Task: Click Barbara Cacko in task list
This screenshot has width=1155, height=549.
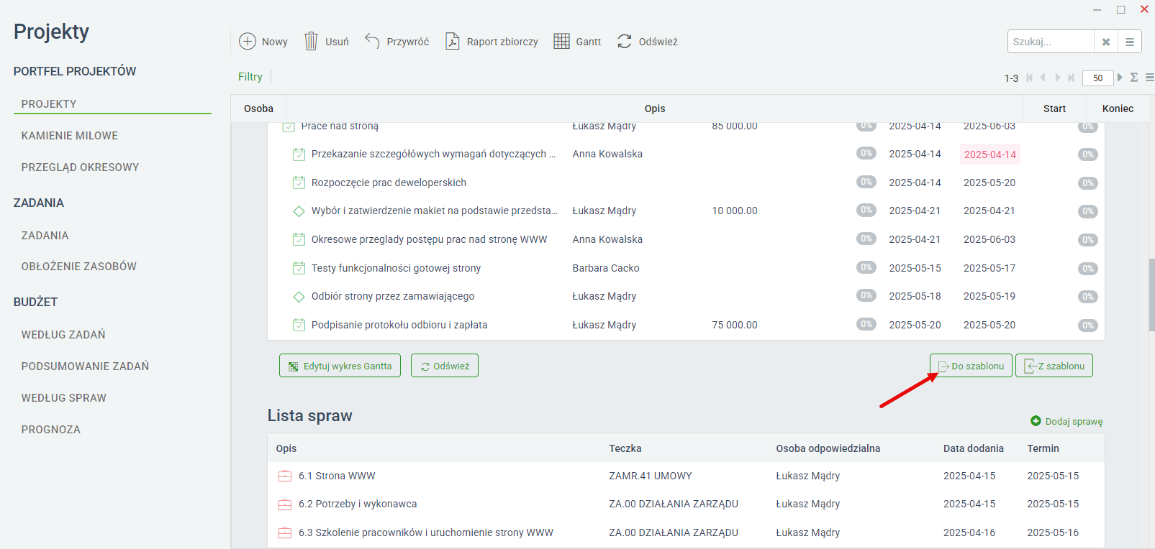Action: [606, 268]
